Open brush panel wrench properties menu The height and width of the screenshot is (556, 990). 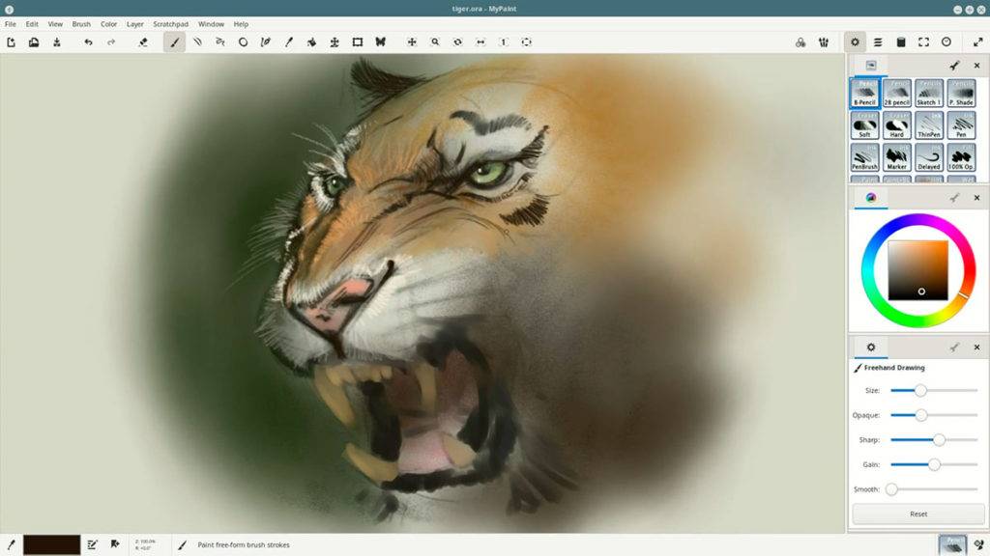954,66
